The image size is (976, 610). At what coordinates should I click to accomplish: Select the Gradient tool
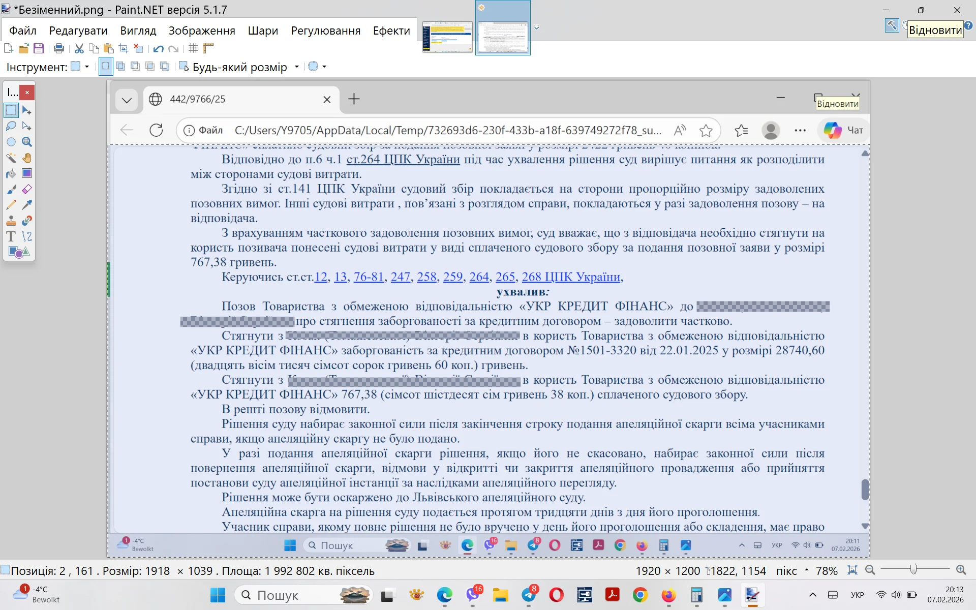27,173
